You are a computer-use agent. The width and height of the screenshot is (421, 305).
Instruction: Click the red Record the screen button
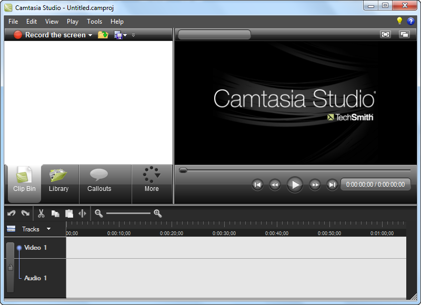click(x=18, y=35)
